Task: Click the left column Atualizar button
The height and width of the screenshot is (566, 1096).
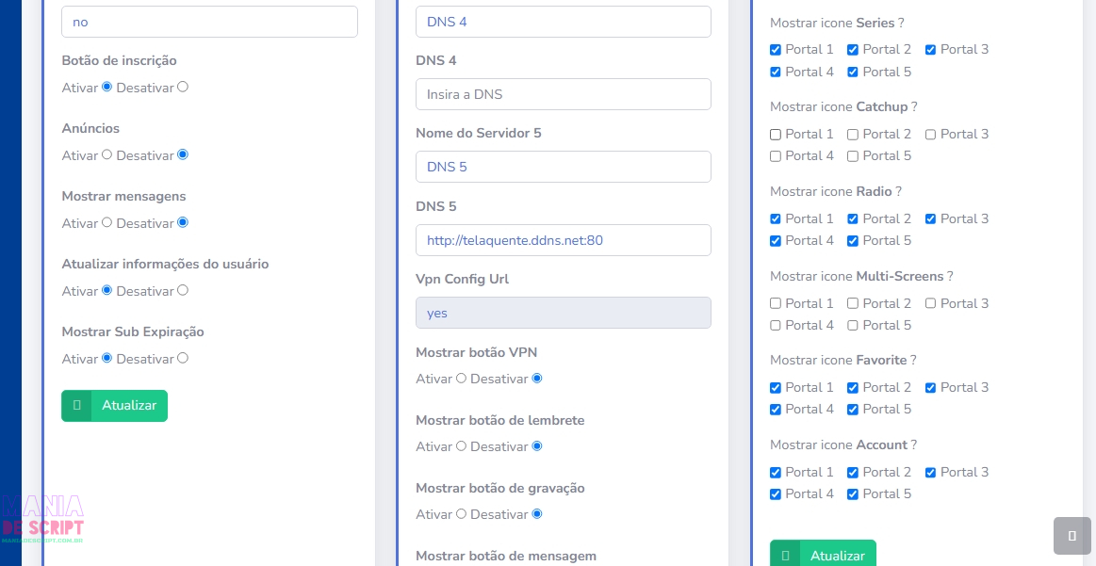Action: click(115, 405)
